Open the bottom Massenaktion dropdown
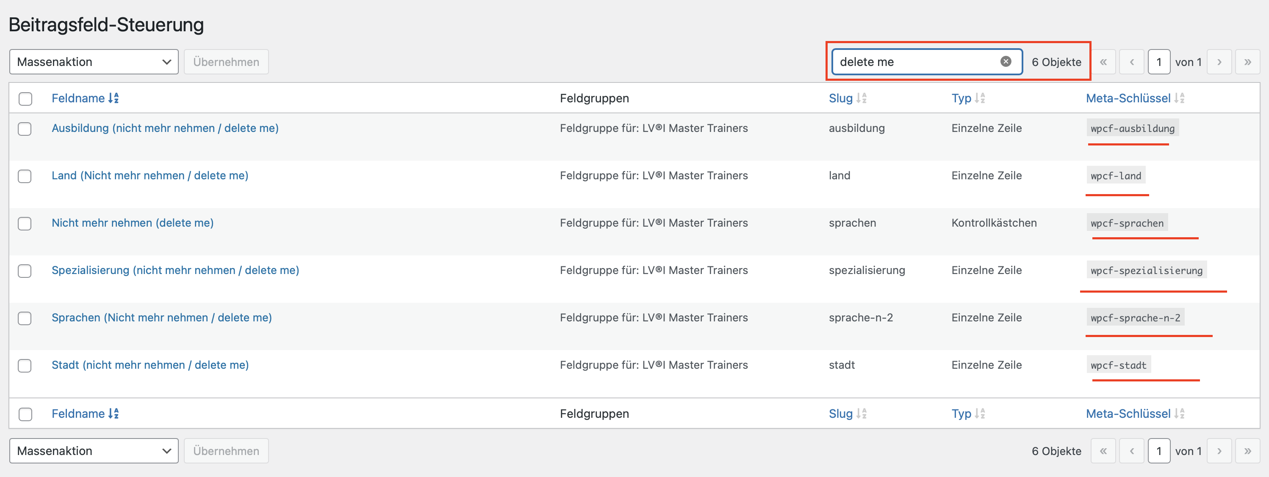The image size is (1269, 477). [94, 451]
